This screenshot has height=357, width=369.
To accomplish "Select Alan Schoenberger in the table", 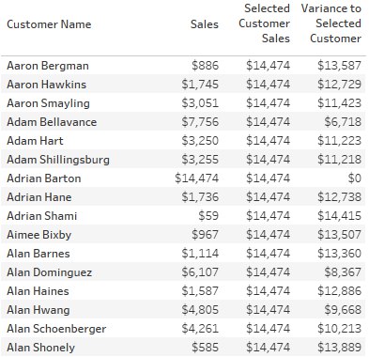I will click(56, 329).
